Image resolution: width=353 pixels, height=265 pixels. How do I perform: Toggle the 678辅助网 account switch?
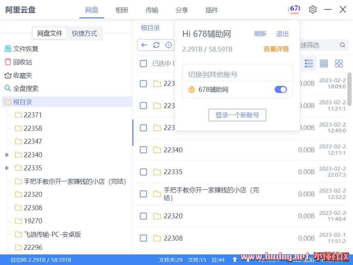coord(281,90)
